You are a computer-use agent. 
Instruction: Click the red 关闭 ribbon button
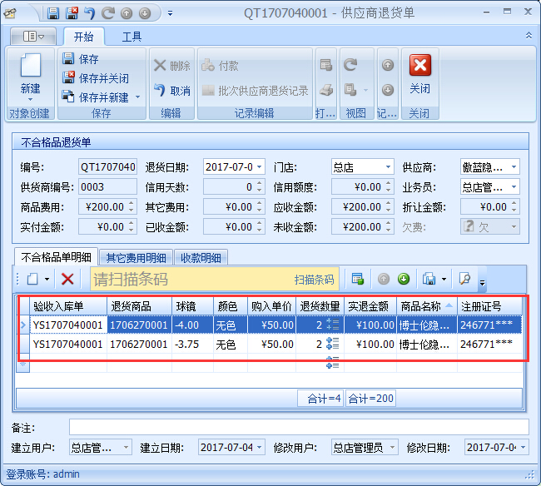[419, 75]
